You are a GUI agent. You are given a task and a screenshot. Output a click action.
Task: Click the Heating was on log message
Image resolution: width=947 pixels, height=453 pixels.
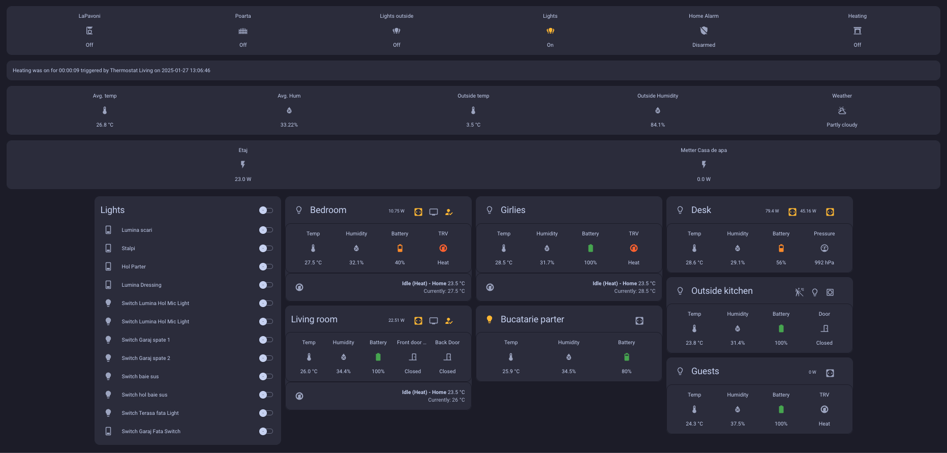(x=112, y=71)
